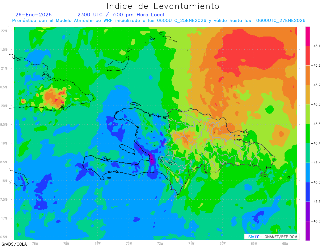This screenshot has width=320, height=247.
Task: Pick the yellow-green legend color band
Action: click(x=307, y=114)
